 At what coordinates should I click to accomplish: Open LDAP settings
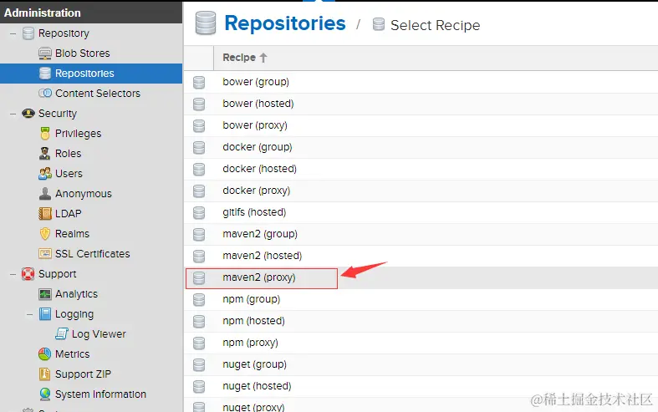point(68,214)
